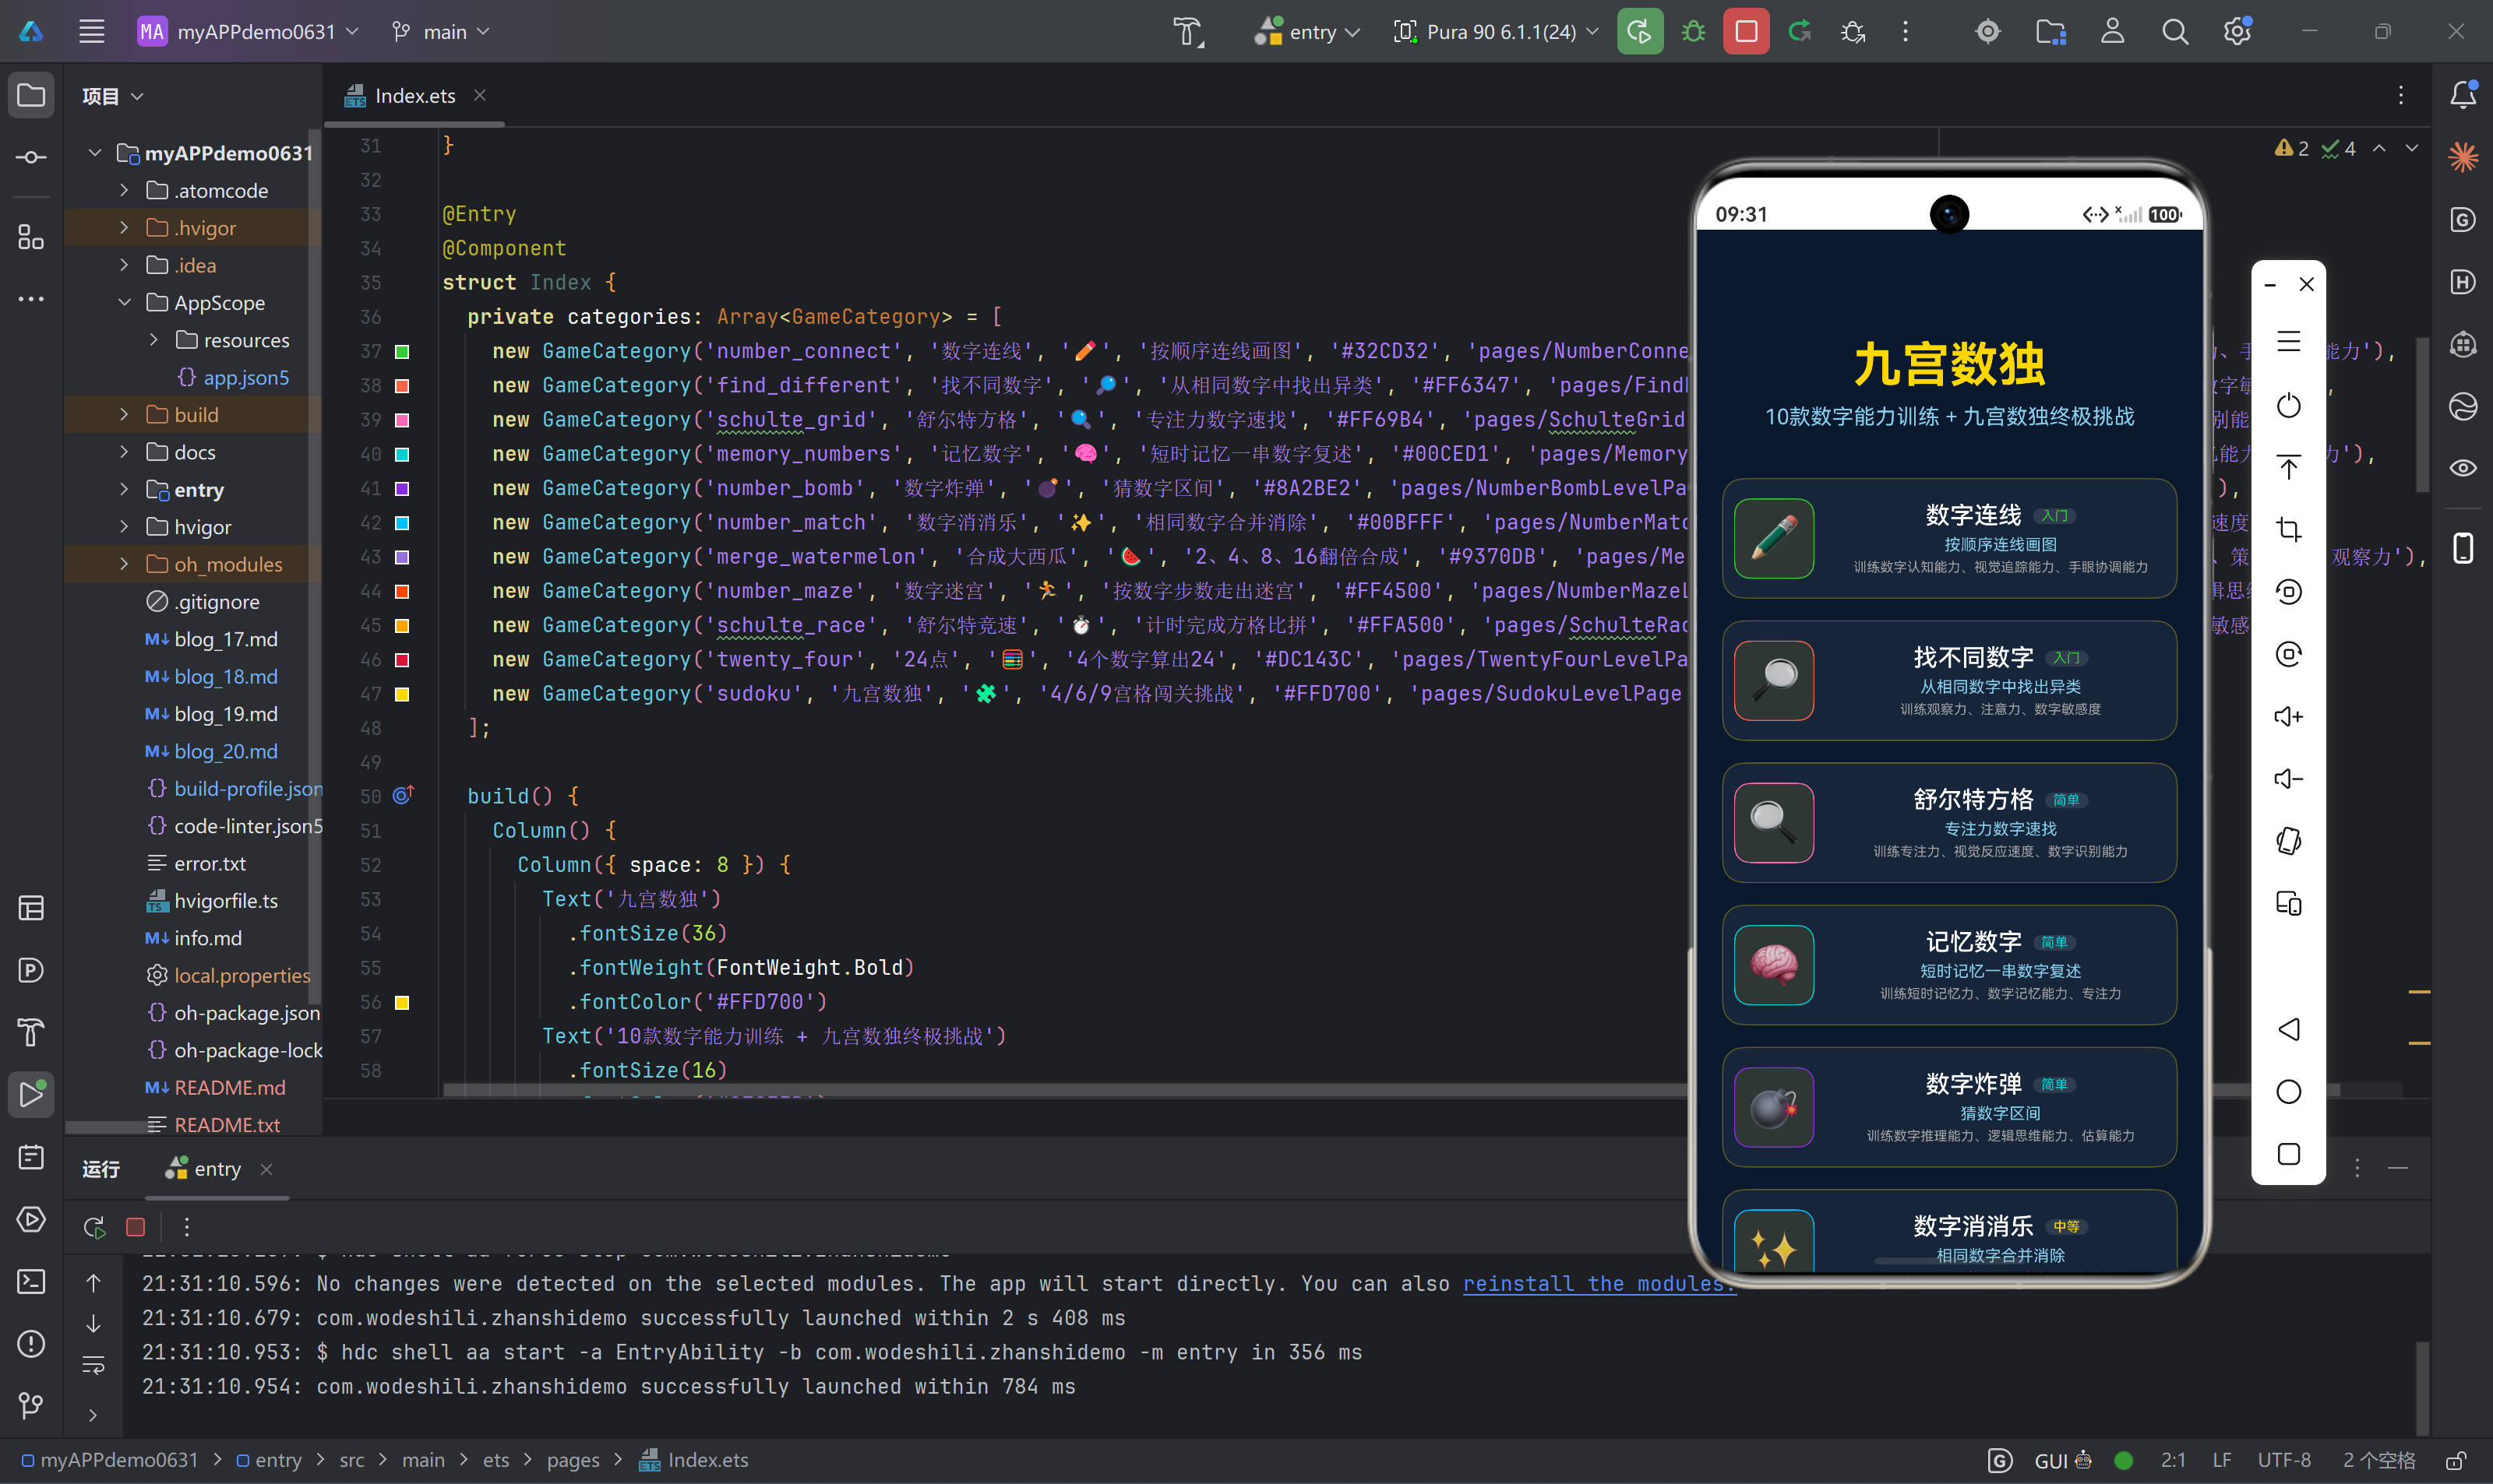The image size is (2493, 1484).
Task: Open myAPPdemo0631 project dropdown
Action: click(248, 31)
